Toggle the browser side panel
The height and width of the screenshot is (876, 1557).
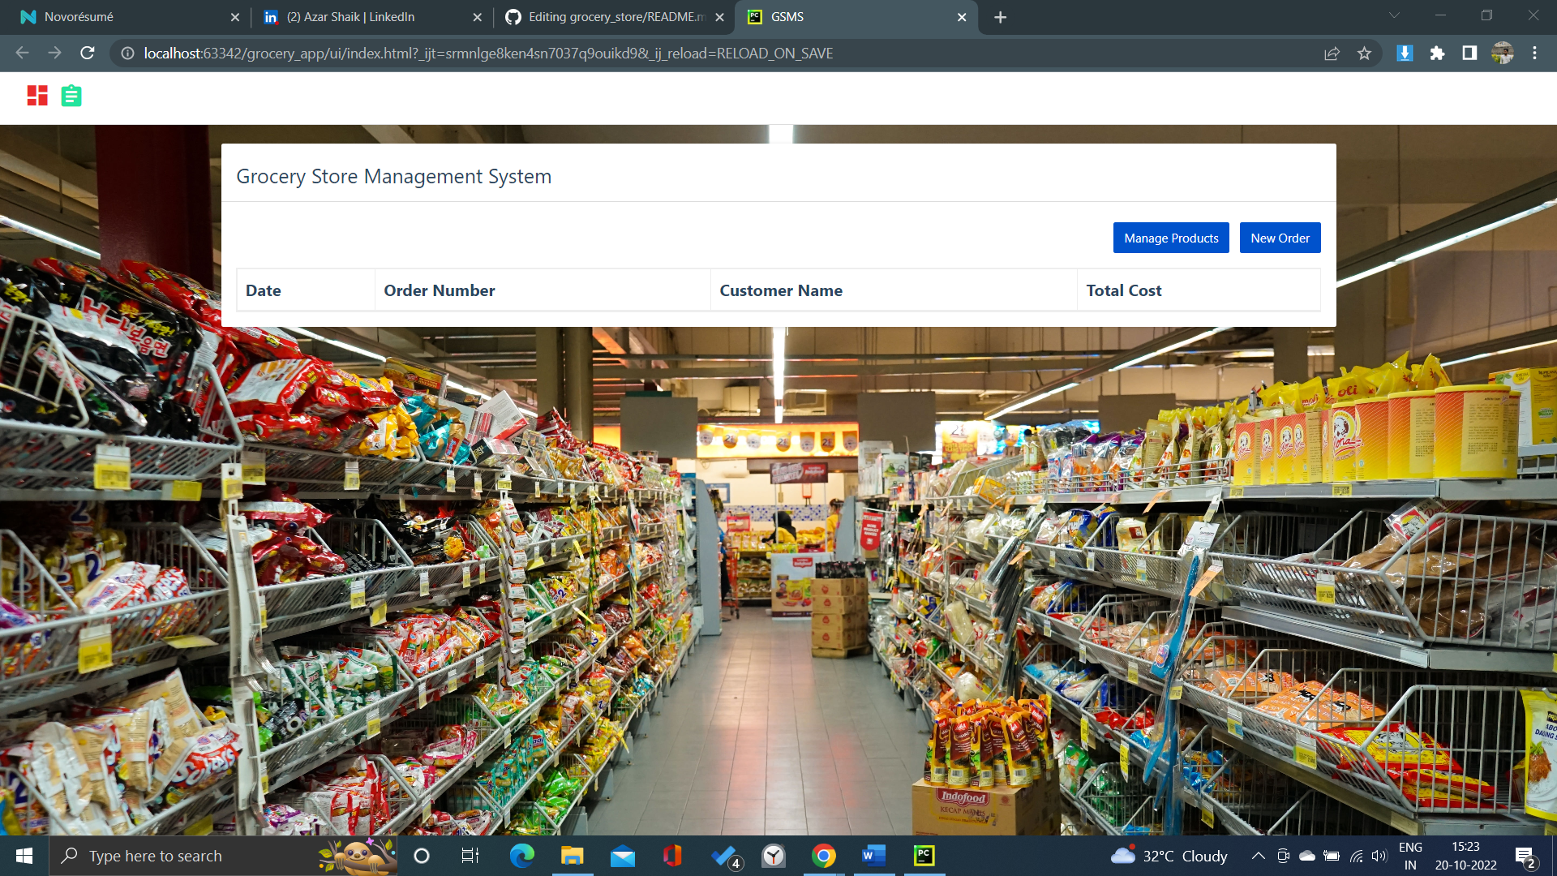(1469, 53)
